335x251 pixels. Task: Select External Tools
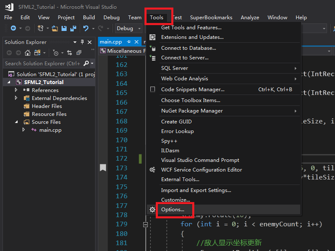[224, 179]
